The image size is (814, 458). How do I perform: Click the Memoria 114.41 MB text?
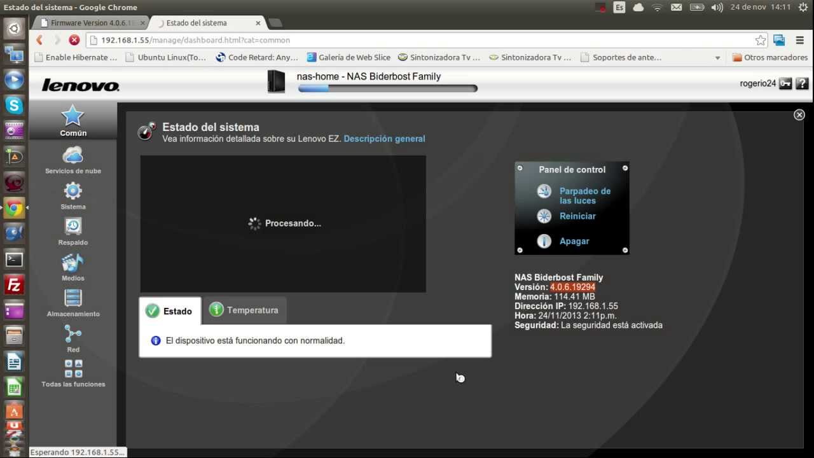tap(555, 296)
